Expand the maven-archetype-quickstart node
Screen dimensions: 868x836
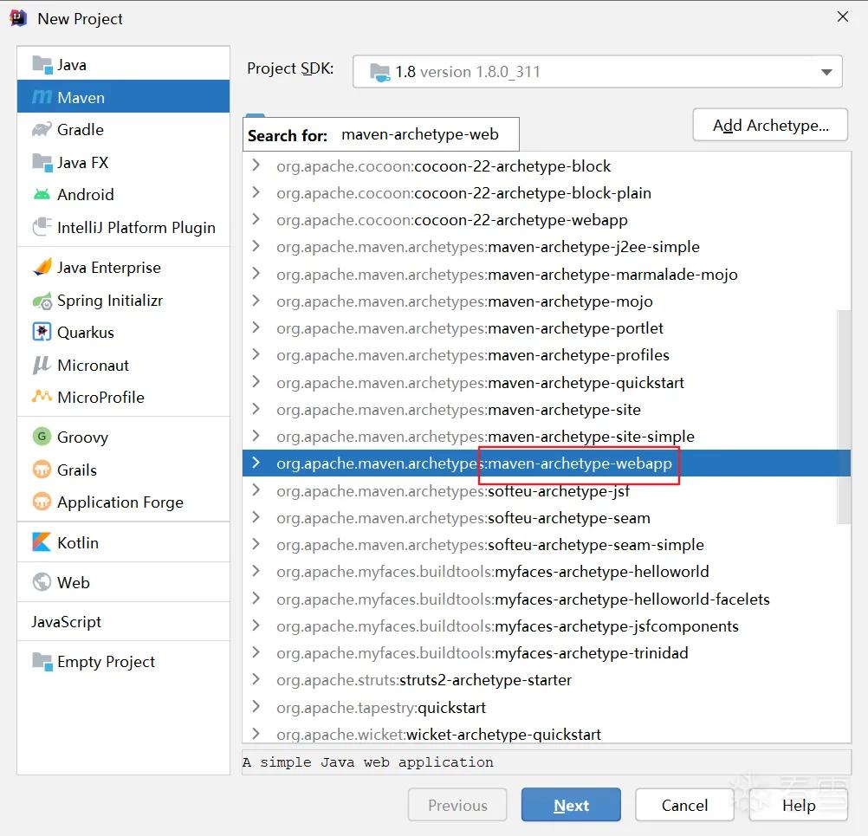256,381
